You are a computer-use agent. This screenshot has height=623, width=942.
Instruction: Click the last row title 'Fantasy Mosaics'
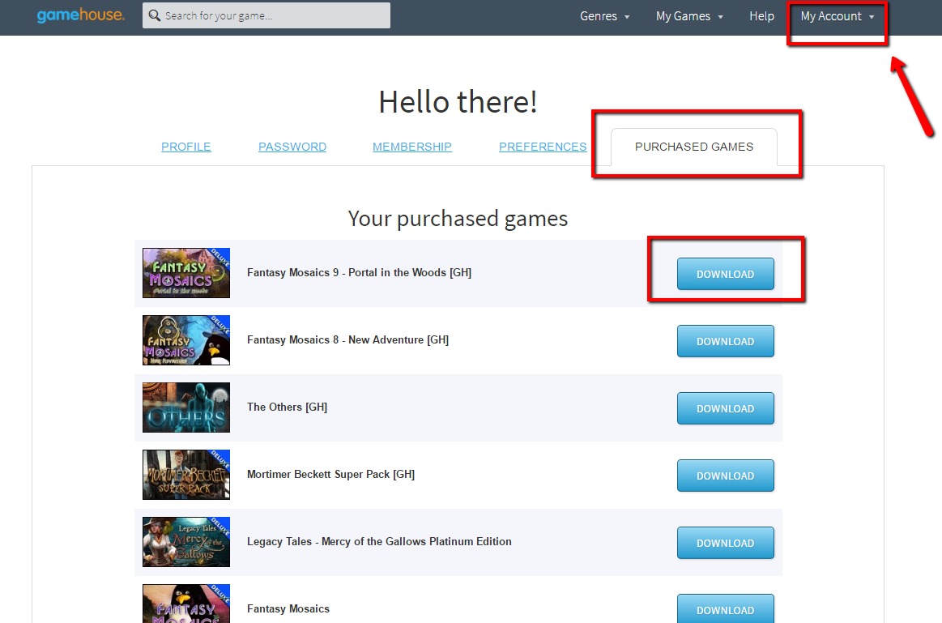pyautogui.click(x=288, y=609)
